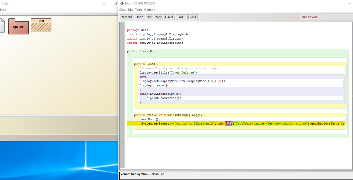Open the Options menu

tap(149, 10)
